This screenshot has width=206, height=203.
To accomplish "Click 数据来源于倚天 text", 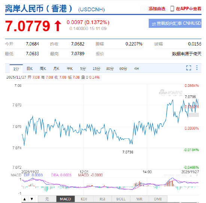I will [187, 54].
